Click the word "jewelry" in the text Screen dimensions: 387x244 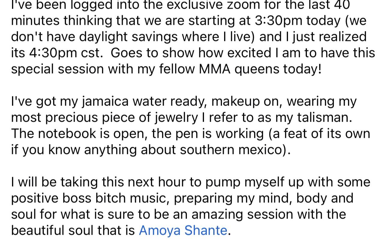click(177, 117)
